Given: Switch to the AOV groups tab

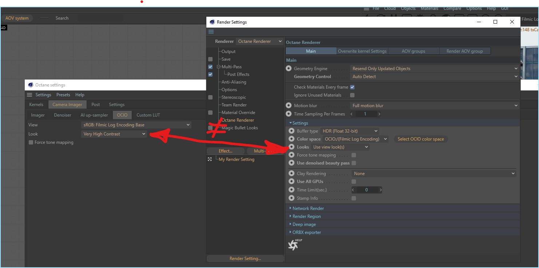Looking at the screenshot, I should click(x=413, y=51).
